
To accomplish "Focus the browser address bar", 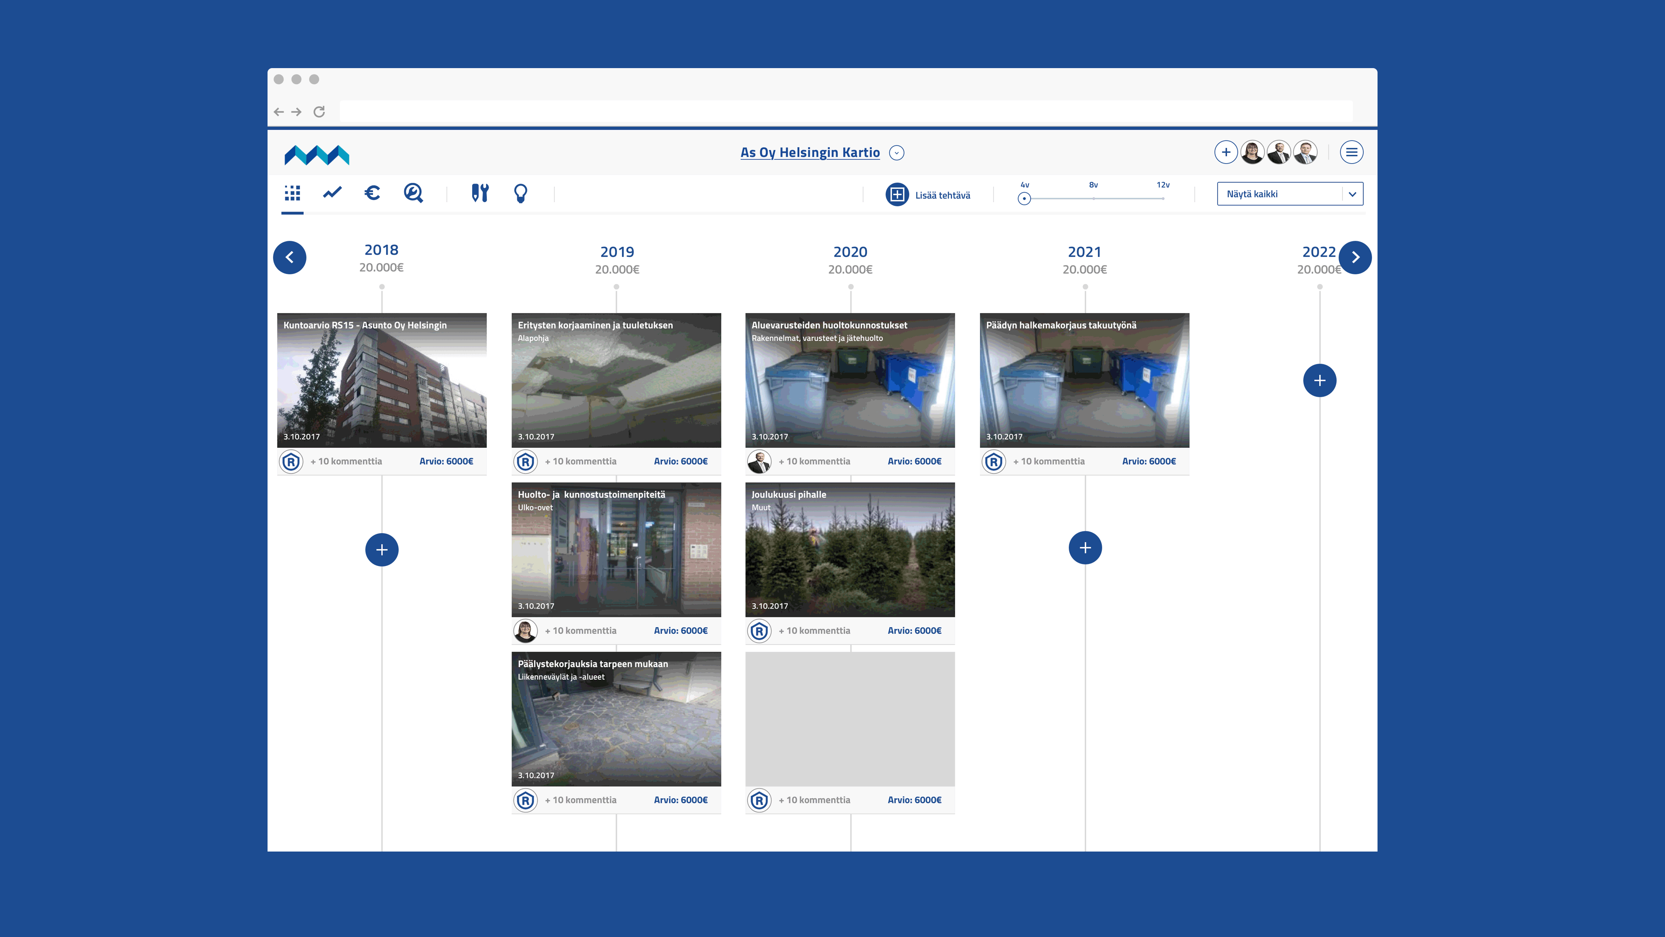I will (x=846, y=111).
